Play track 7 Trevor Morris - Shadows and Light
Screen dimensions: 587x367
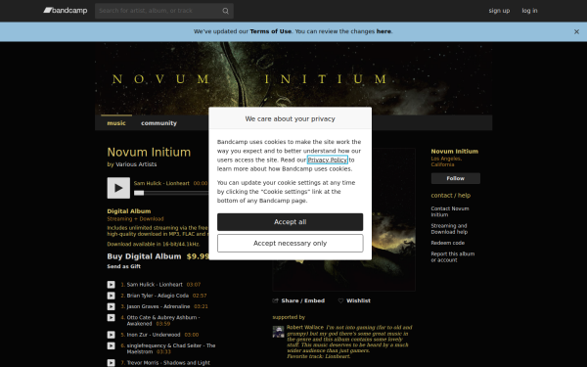[112, 362]
